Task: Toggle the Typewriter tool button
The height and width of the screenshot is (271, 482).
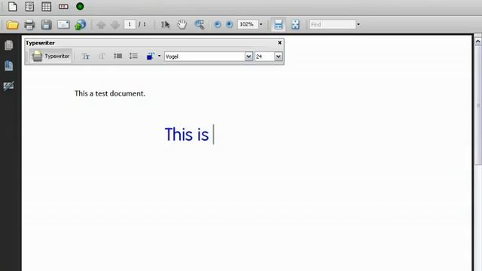Action: pyautogui.click(x=50, y=56)
